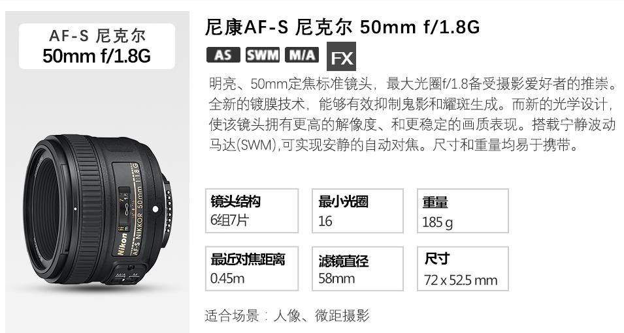This screenshot has width=624, height=333.
Task: Select the 最小光圈 16 spec box
Action: tap(358, 210)
